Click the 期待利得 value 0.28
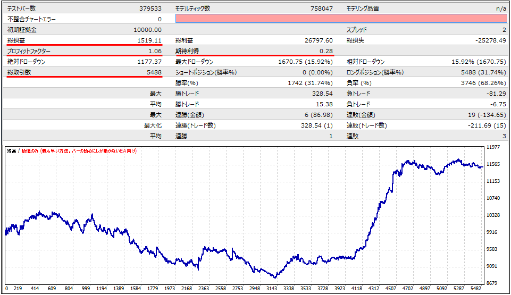Screen dimensions: 511x295 326,51
